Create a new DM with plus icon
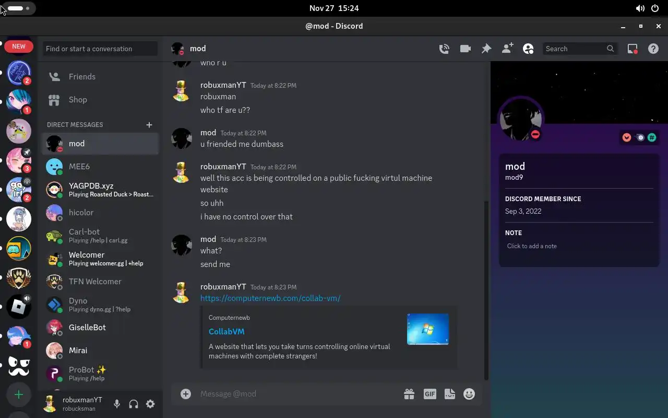 pyautogui.click(x=149, y=125)
